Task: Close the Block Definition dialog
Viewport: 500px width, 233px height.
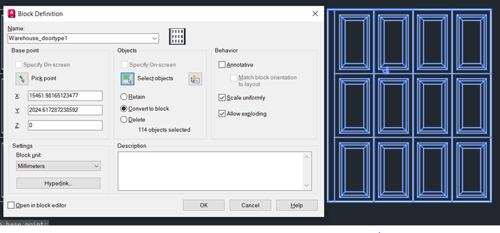Action: pyautogui.click(x=315, y=14)
